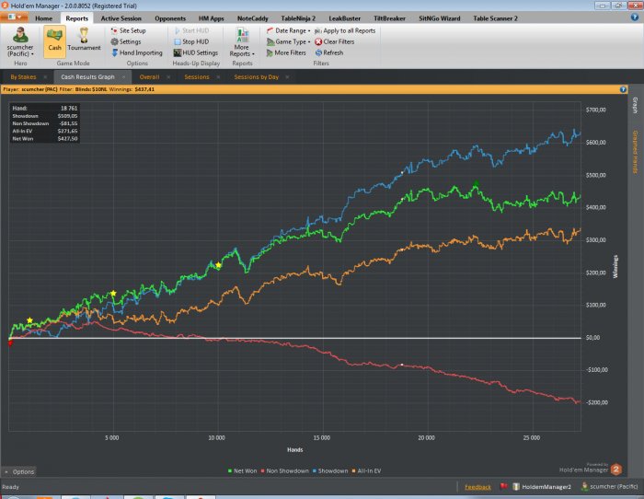Close the Overall tab

(x=168, y=76)
